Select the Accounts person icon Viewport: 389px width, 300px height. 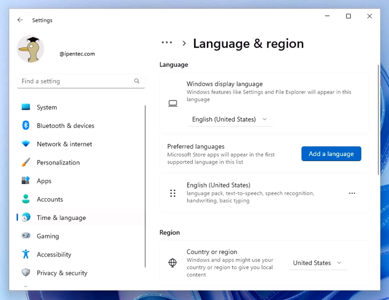click(x=26, y=199)
